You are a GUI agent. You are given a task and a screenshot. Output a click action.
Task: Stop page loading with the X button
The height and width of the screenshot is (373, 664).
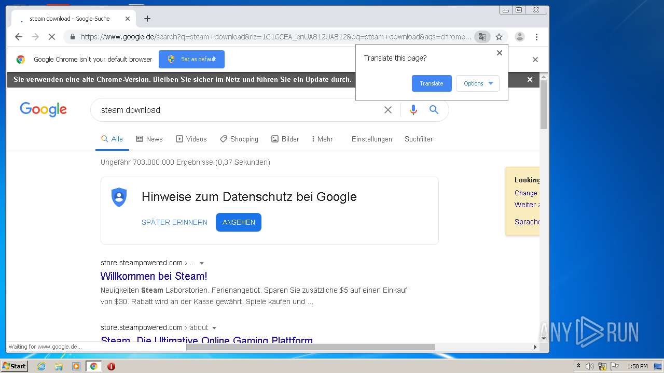pos(52,37)
